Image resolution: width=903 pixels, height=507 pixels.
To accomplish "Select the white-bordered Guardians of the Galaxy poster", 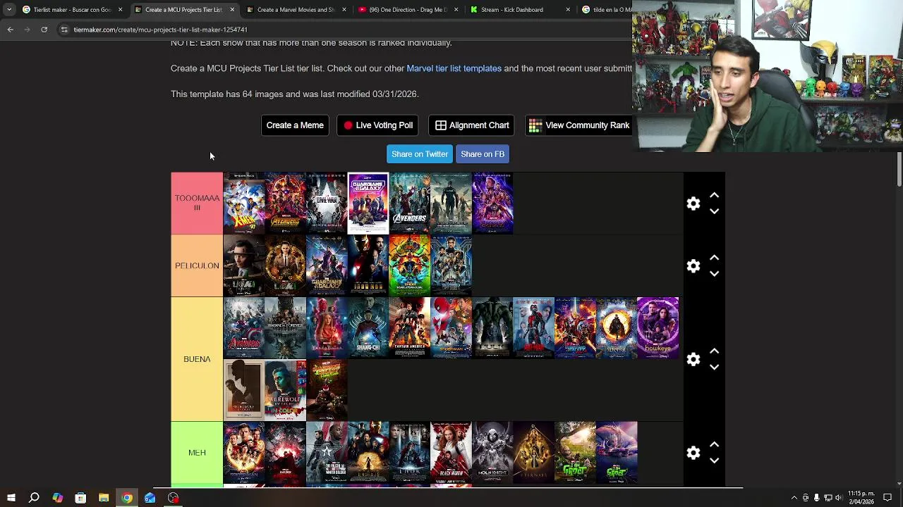I will click(x=368, y=203).
